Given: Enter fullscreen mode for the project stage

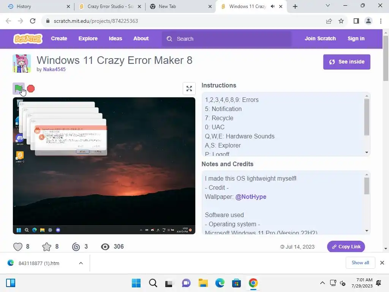Looking at the screenshot, I should 189,89.
